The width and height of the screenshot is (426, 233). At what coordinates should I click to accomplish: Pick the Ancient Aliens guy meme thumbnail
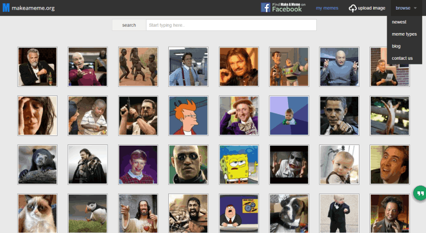[390, 213]
